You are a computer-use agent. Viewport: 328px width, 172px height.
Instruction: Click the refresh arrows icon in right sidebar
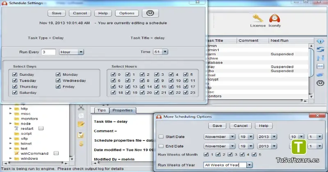[320, 50]
